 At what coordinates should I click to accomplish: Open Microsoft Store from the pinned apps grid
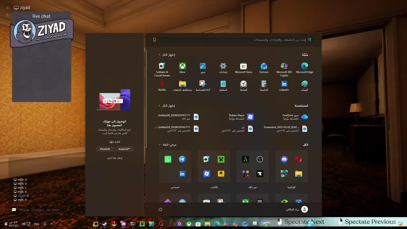243,68
